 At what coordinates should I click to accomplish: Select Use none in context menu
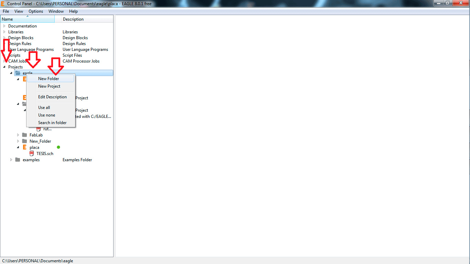click(x=51, y=115)
